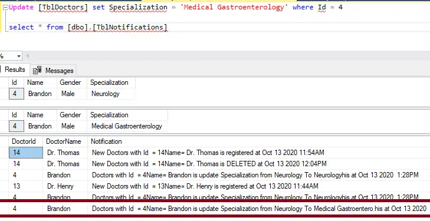The height and width of the screenshot is (221, 430).
Task: Click the 'Medical Gastroenterology' string in query
Action: tap(234, 7)
